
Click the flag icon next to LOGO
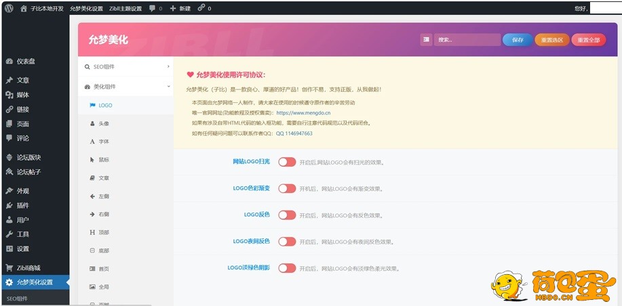tap(92, 106)
